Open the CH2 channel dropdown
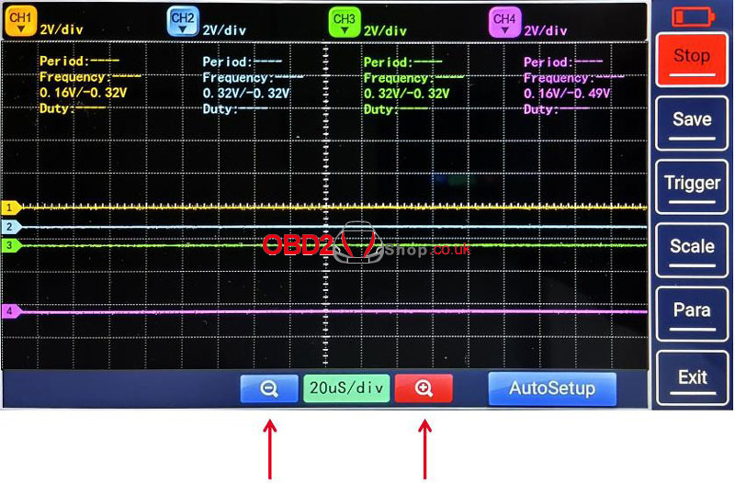735x483 pixels. [x=183, y=22]
